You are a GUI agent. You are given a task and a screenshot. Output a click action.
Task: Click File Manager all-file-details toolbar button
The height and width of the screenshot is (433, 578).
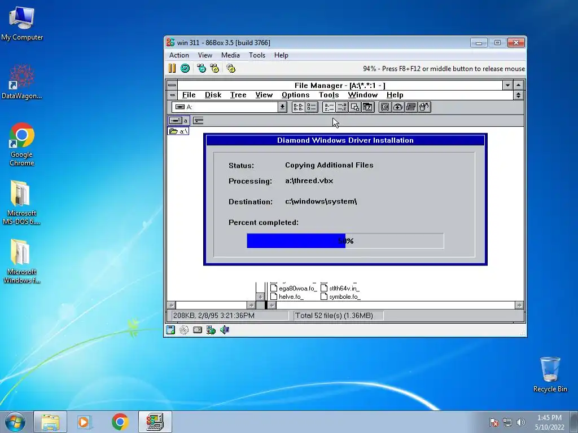(312, 107)
